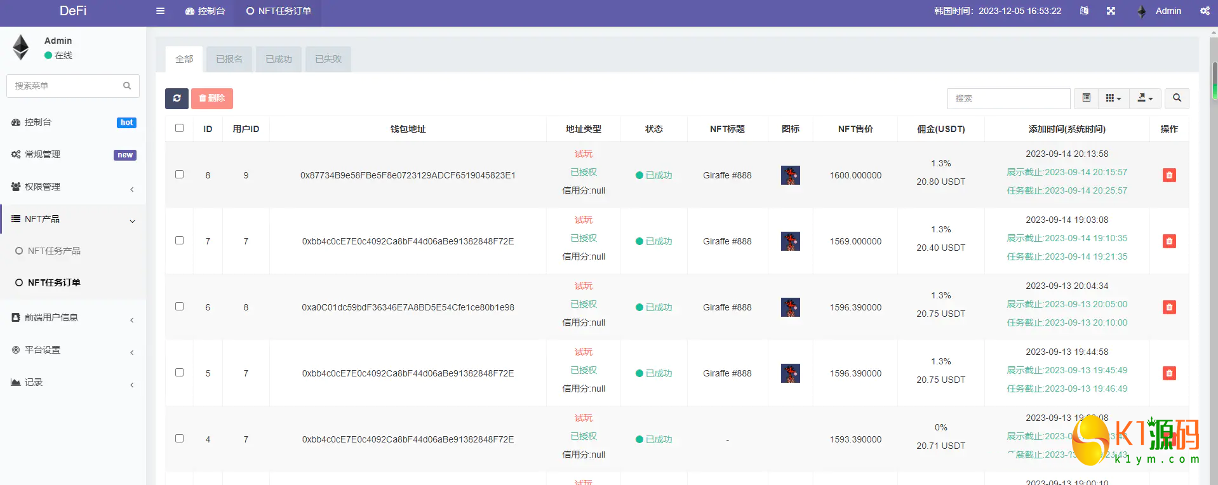Click the language switch icon in header
This screenshot has height=485, width=1218.
pyautogui.click(x=1084, y=11)
